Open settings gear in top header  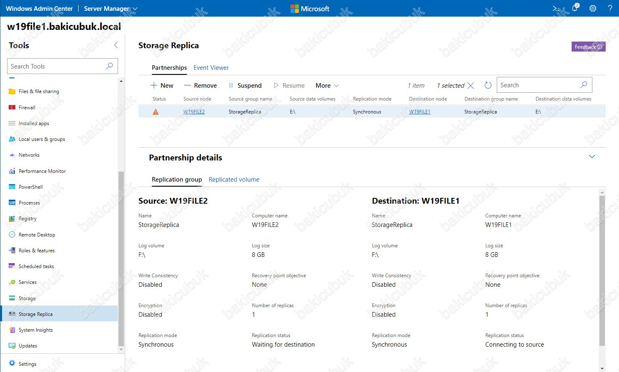coord(593,8)
